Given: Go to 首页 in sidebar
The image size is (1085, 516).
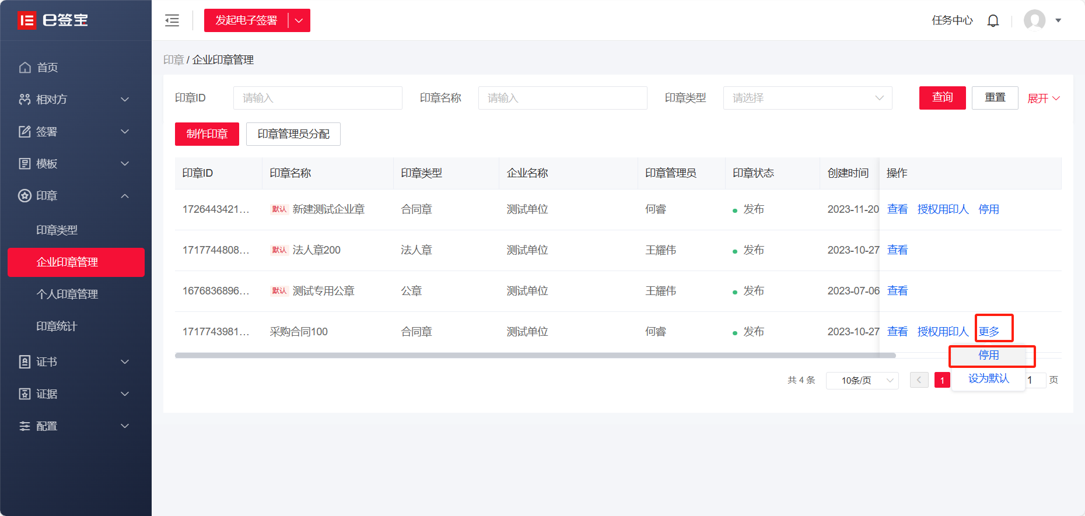Looking at the screenshot, I should [x=47, y=68].
